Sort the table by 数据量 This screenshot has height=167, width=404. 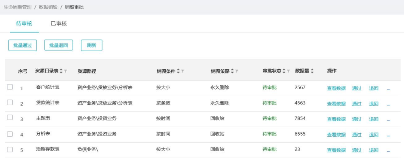coord(312,71)
